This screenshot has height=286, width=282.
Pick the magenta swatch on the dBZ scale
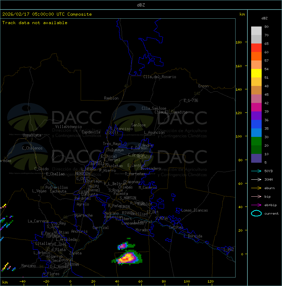pos(256,107)
